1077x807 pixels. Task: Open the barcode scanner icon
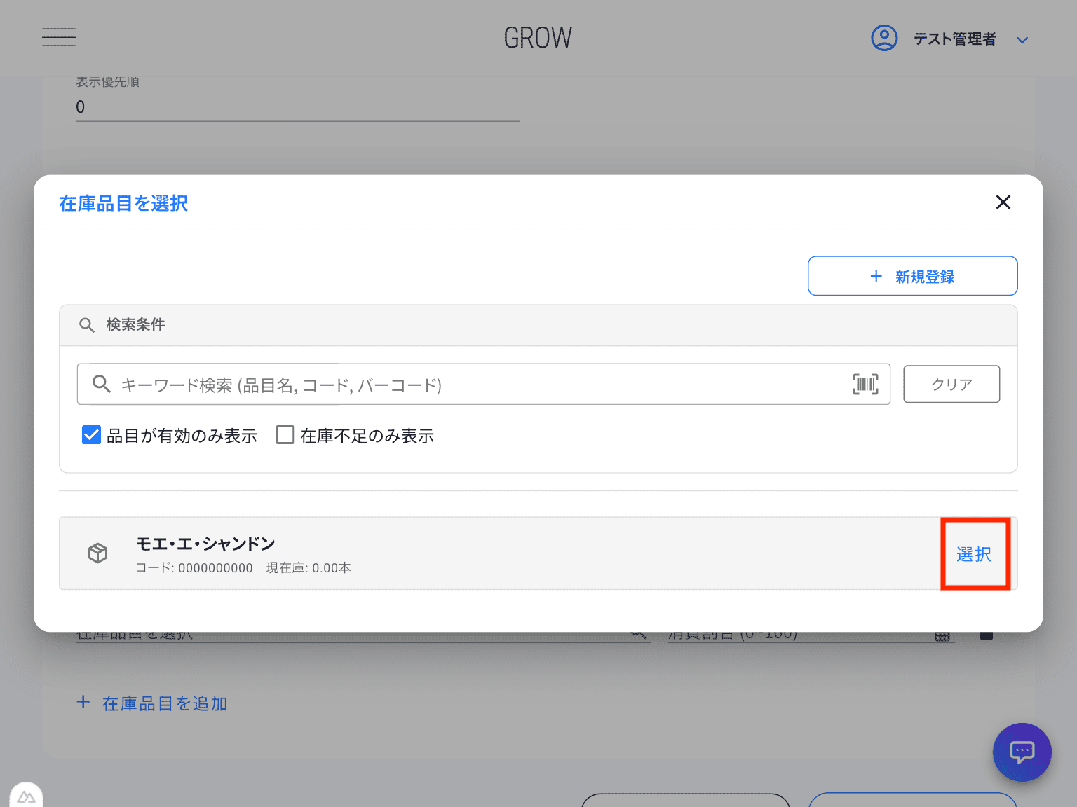click(x=865, y=384)
